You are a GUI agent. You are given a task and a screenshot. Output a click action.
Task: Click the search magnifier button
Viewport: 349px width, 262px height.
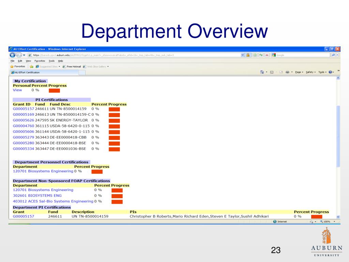click(333, 55)
